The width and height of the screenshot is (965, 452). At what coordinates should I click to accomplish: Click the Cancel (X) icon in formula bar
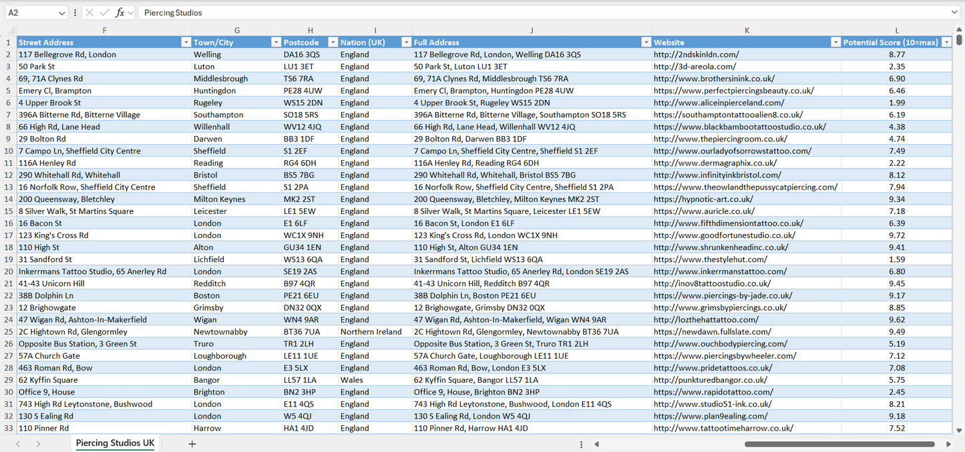(x=89, y=13)
